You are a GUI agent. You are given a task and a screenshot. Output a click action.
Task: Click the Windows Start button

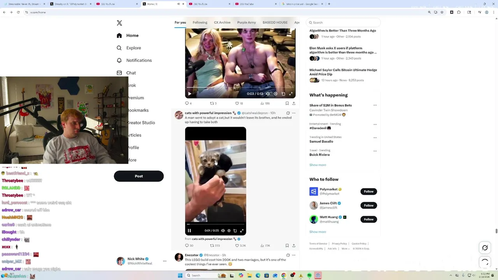coord(180,275)
